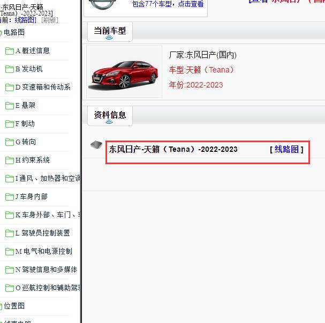Click the 刷新 refresh link

pos(50,20)
